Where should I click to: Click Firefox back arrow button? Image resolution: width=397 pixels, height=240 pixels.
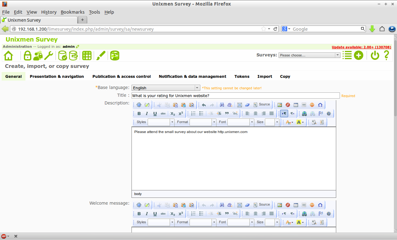(5, 29)
